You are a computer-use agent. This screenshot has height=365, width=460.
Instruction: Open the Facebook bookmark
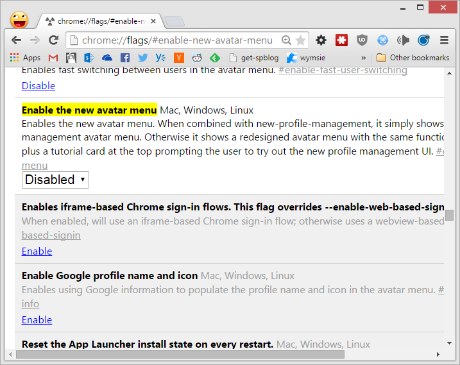(125, 58)
